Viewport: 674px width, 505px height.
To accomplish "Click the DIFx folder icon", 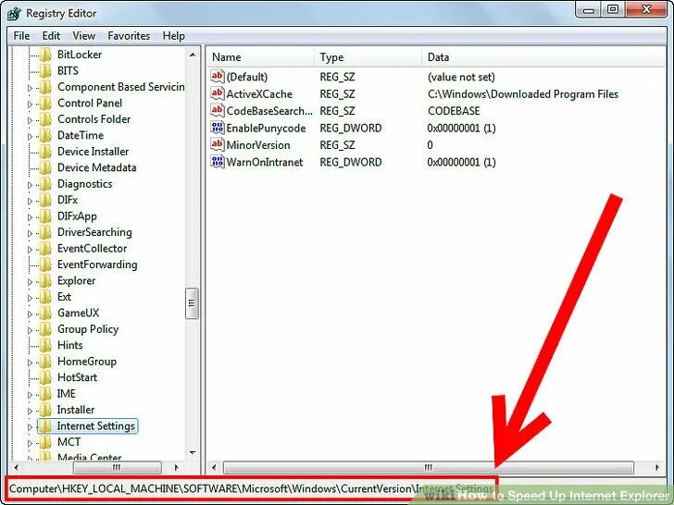I will pos(45,200).
